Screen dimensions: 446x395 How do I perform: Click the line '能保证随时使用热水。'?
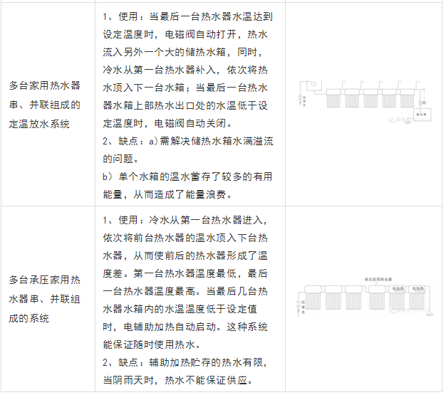click(x=152, y=344)
